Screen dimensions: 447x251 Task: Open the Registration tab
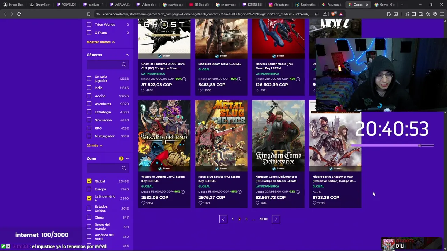pos(305,5)
